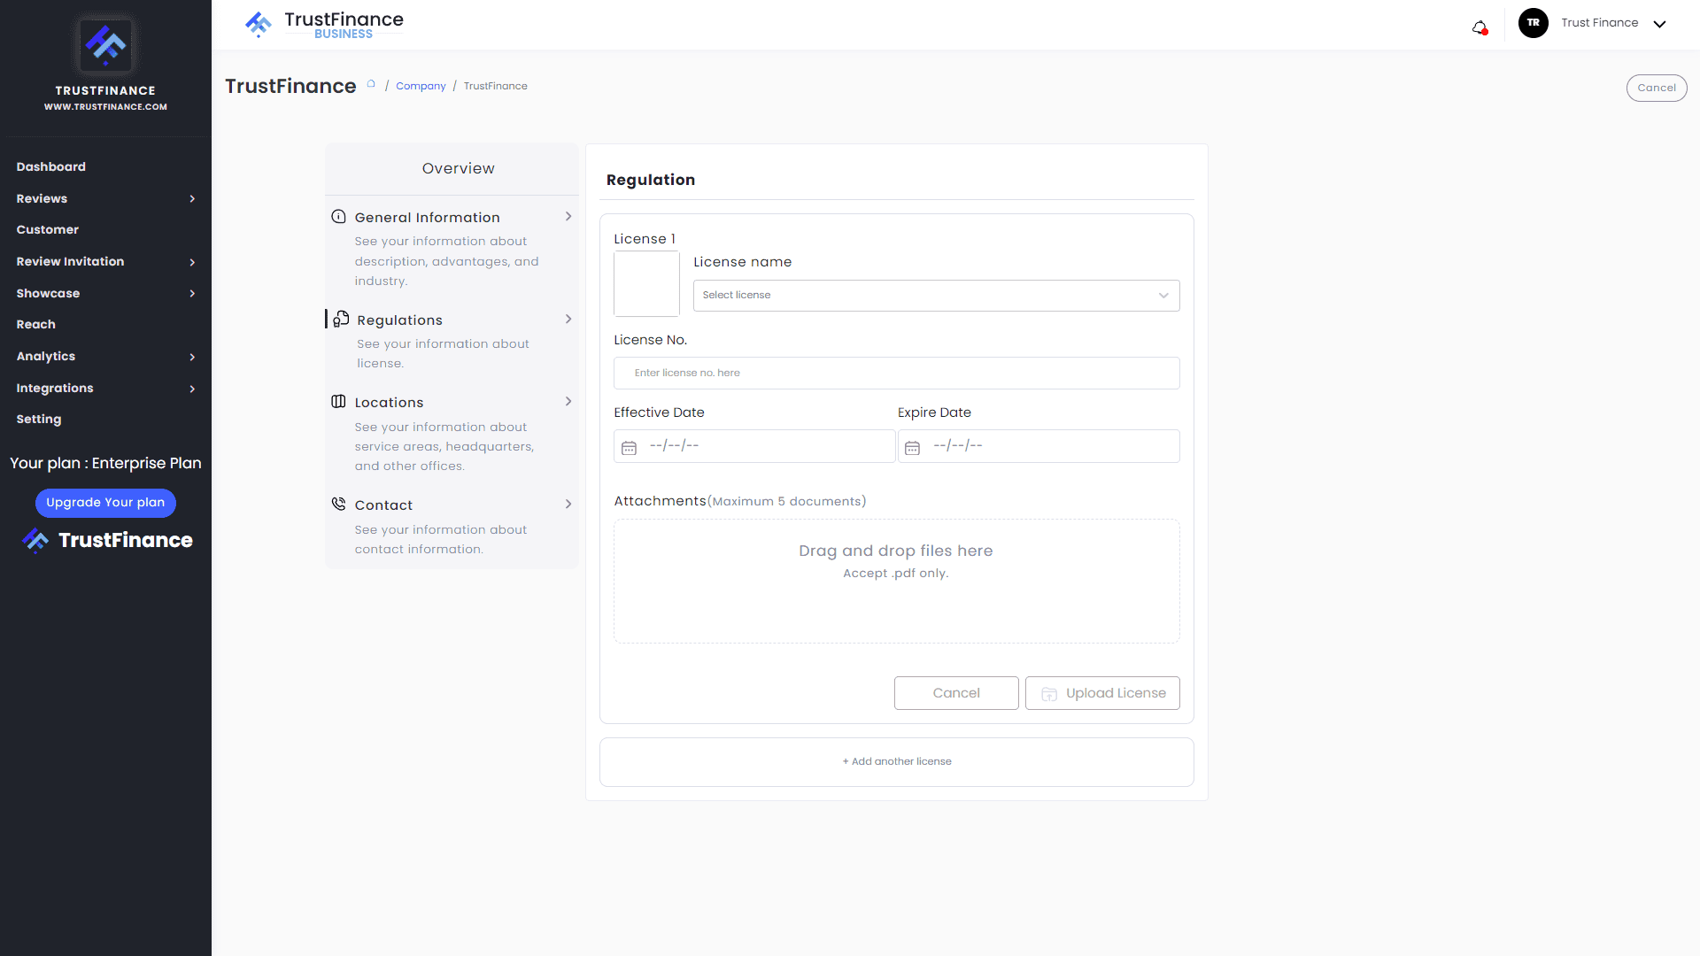Expand the Analytics sidebar submenu
The width and height of the screenshot is (1700, 956).
tap(192, 357)
